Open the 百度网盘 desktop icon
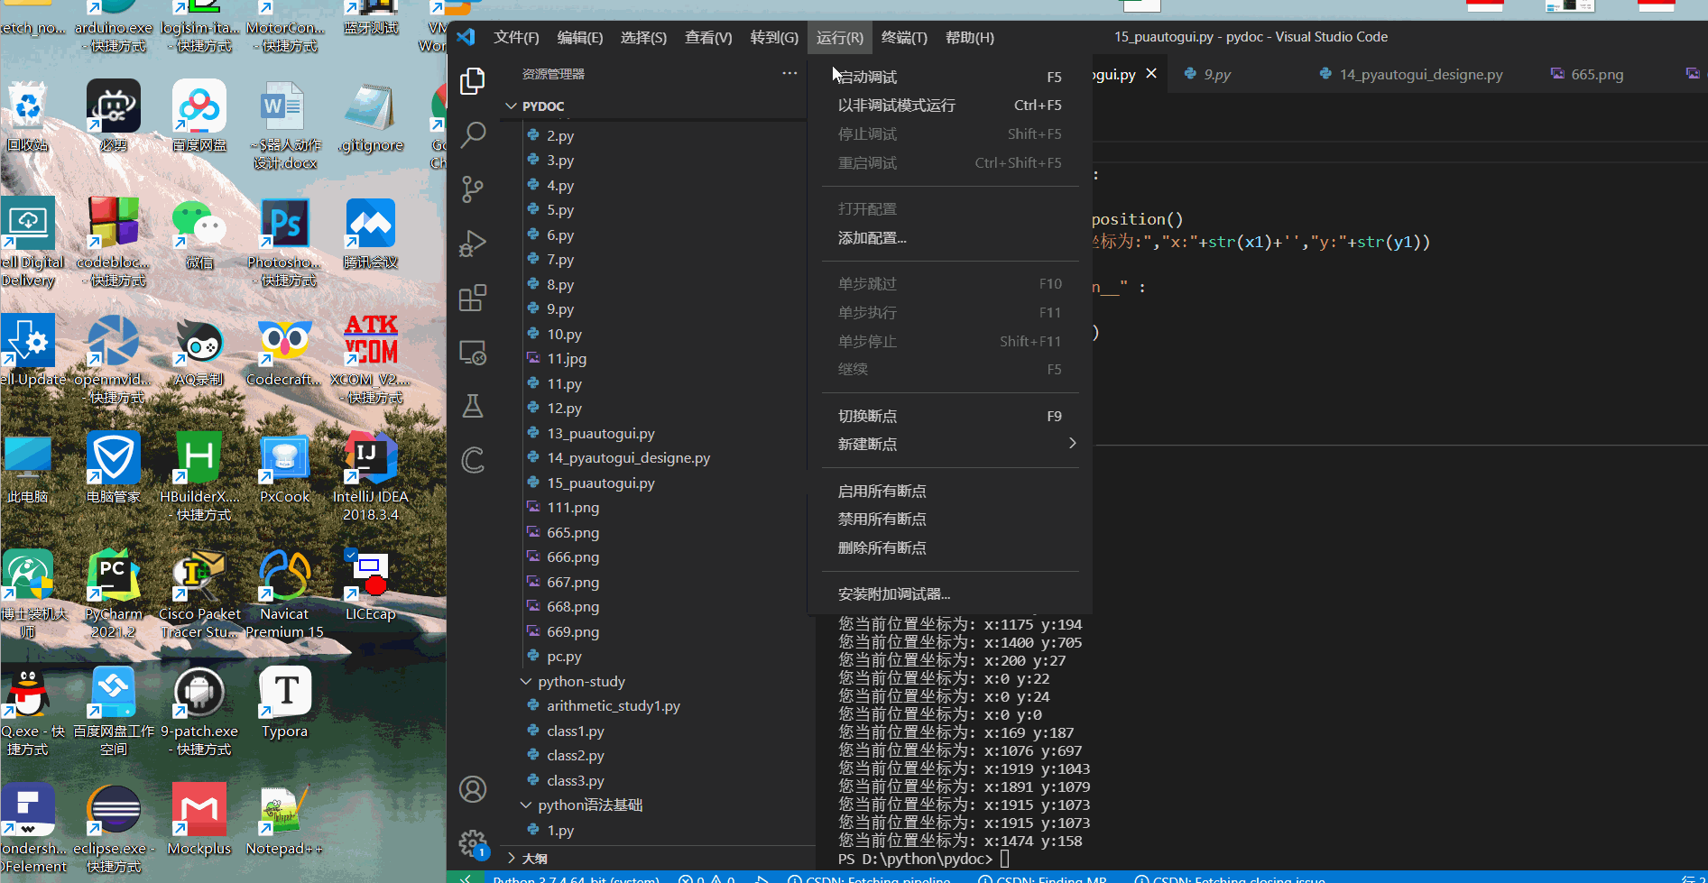This screenshot has height=883, width=1708. 199,115
